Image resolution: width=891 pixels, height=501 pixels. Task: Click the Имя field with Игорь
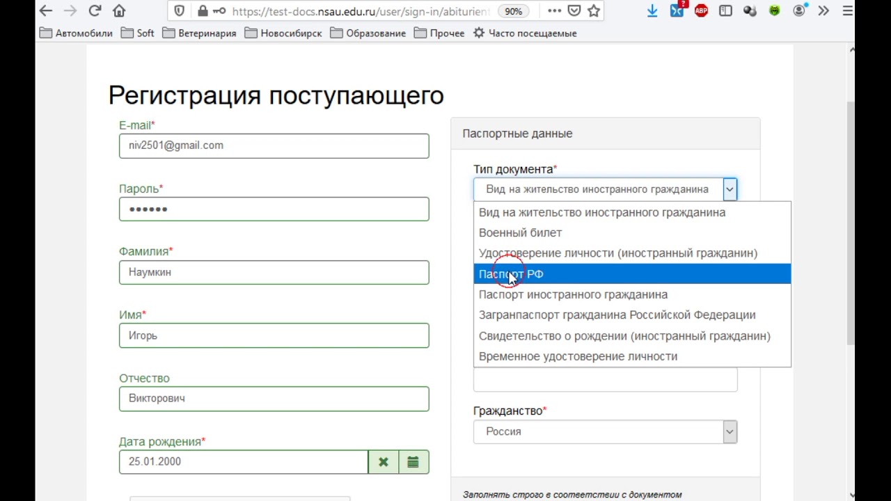(x=274, y=335)
